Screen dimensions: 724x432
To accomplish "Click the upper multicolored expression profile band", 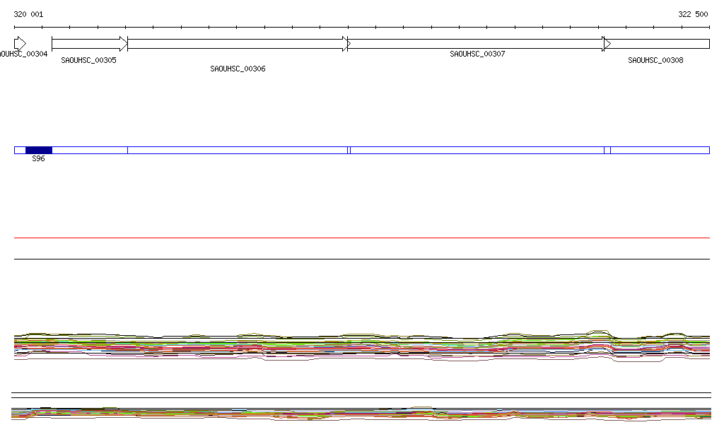I will (x=362, y=346).
